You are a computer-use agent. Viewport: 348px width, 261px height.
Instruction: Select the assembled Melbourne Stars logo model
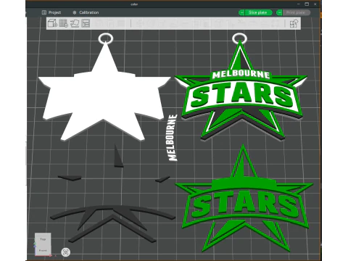(x=241, y=92)
